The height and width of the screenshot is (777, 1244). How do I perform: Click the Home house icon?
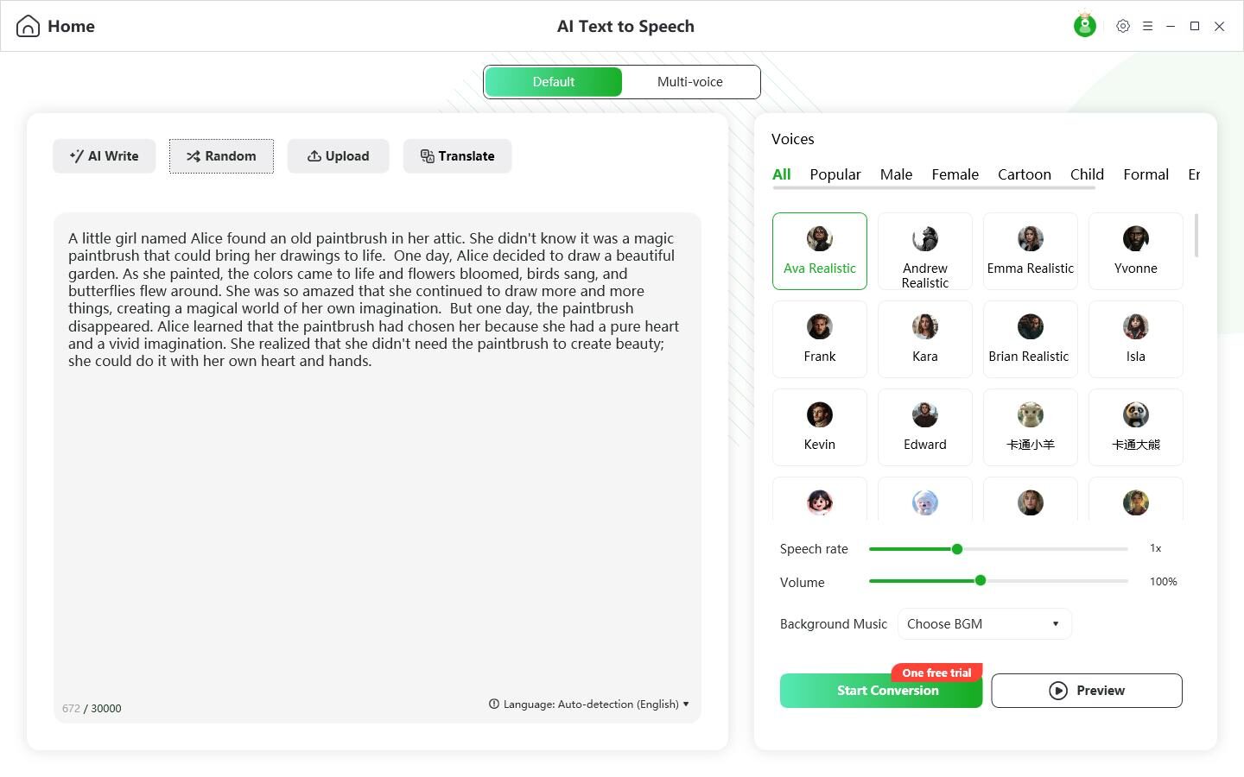pyautogui.click(x=28, y=26)
